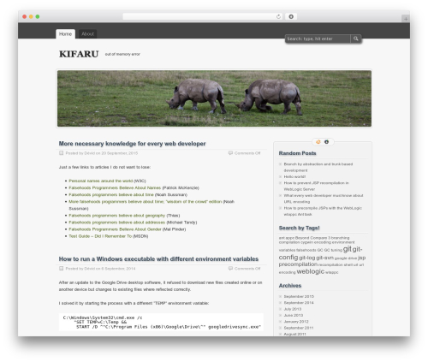This screenshot has height=362, width=428.
Task: Open the September 2014 archive
Action: click(x=299, y=303)
